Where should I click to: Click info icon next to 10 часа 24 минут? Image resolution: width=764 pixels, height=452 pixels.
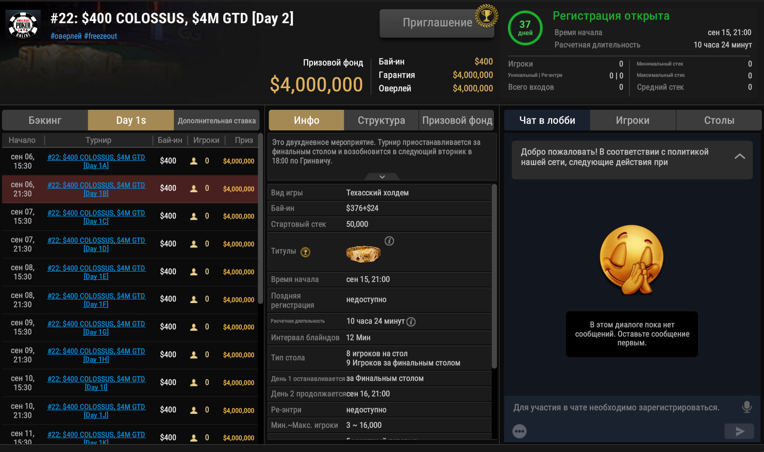click(411, 322)
